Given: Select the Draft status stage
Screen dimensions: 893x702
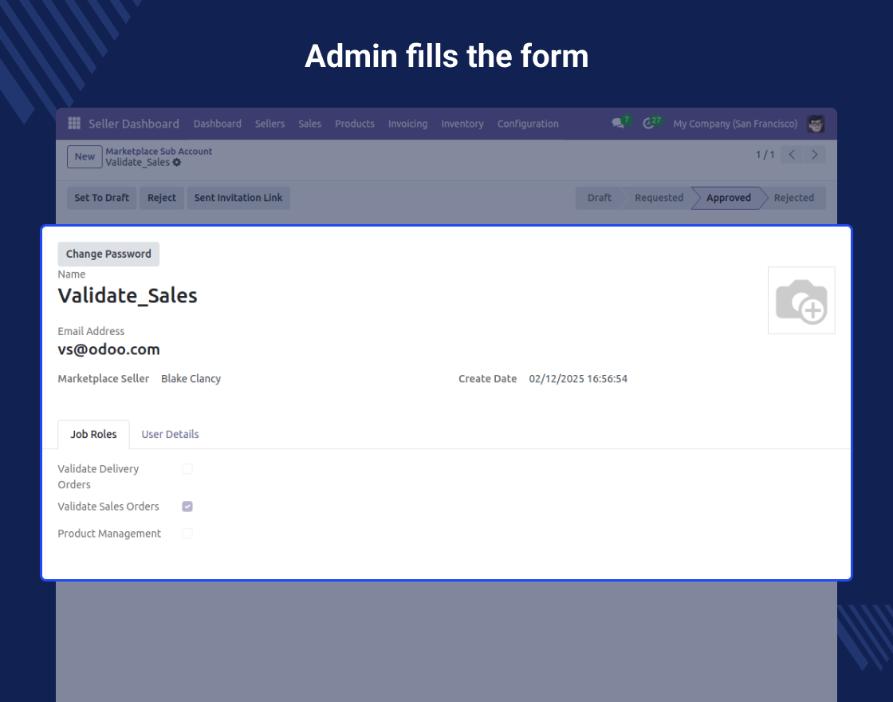Looking at the screenshot, I should coord(599,198).
